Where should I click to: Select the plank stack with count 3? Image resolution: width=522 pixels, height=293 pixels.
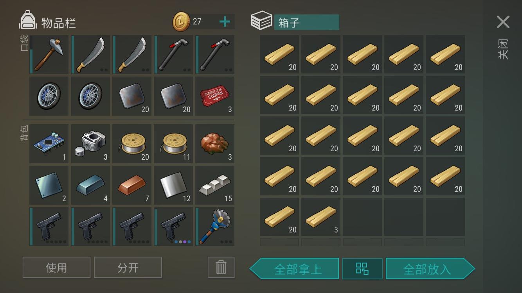(320, 217)
